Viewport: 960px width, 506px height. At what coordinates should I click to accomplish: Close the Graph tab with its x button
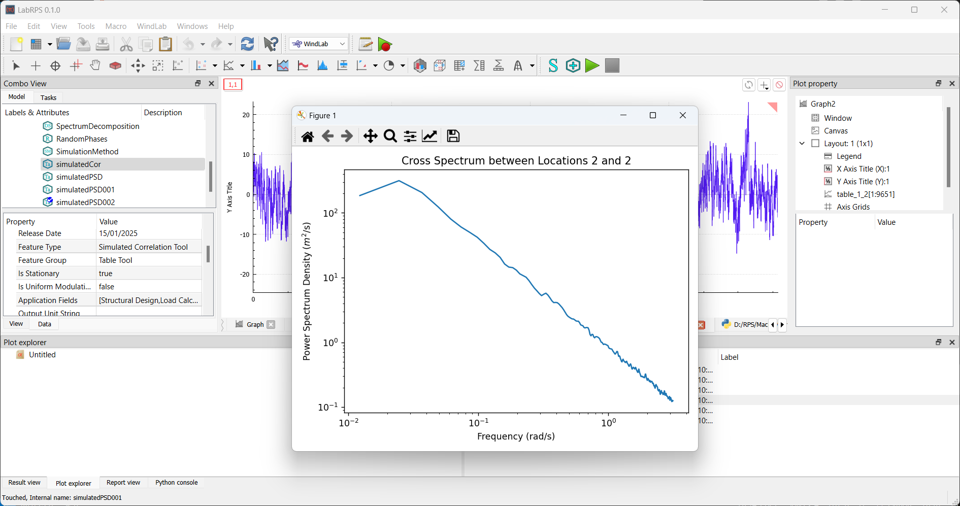271,325
